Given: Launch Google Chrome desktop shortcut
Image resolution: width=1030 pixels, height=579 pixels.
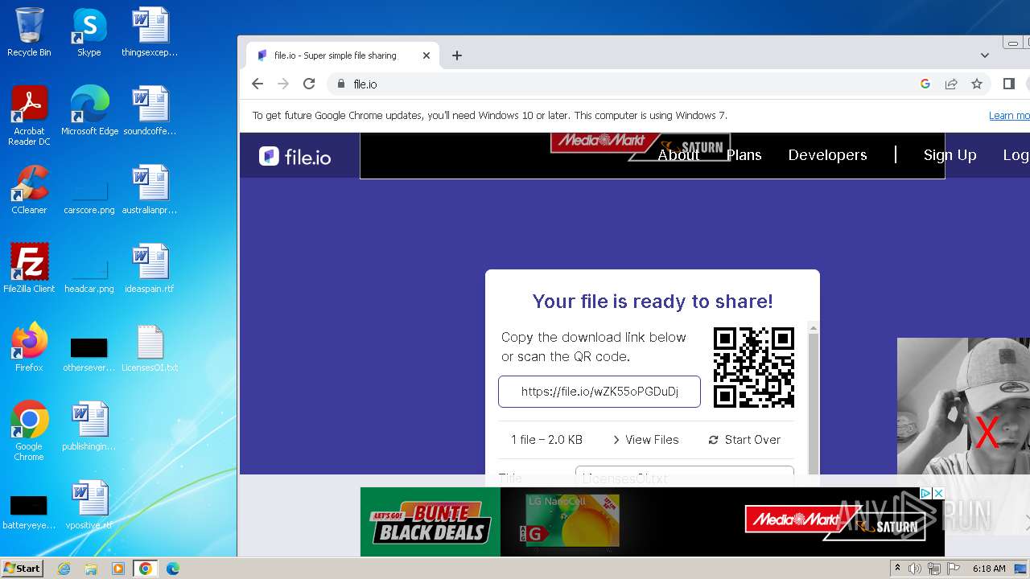Looking at the screenshot, I should click(x=29, y=430).
